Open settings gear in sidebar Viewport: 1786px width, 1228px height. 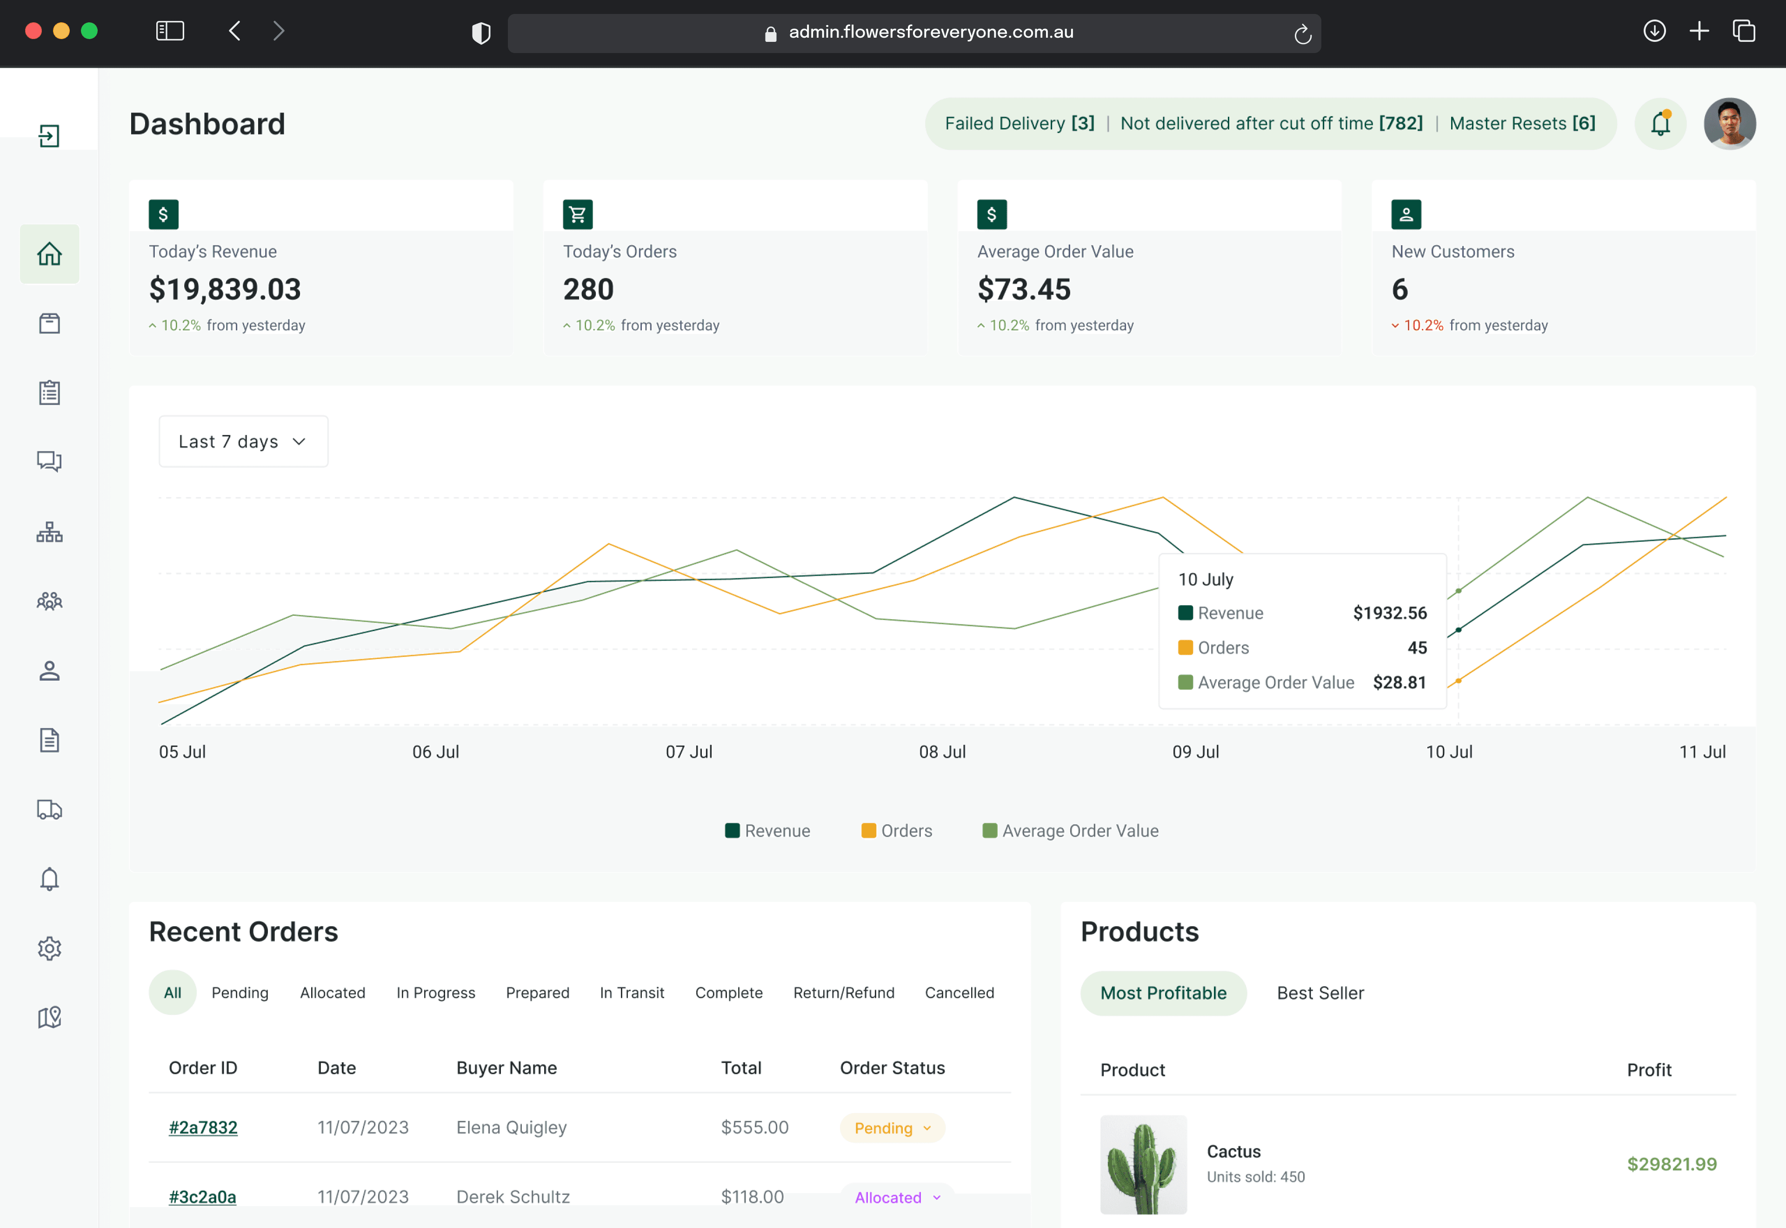pyautogui.click(x=49, y=948)
